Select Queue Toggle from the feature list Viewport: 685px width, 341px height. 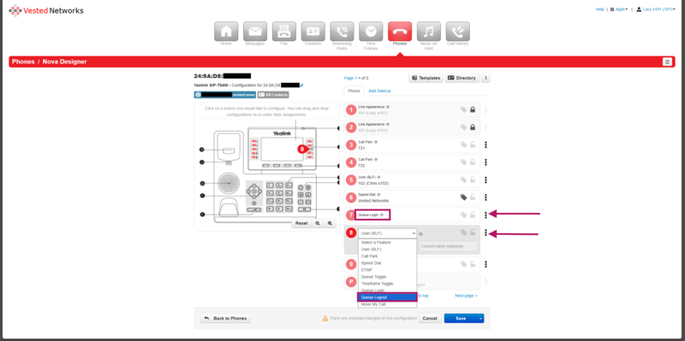pos(388,277)
